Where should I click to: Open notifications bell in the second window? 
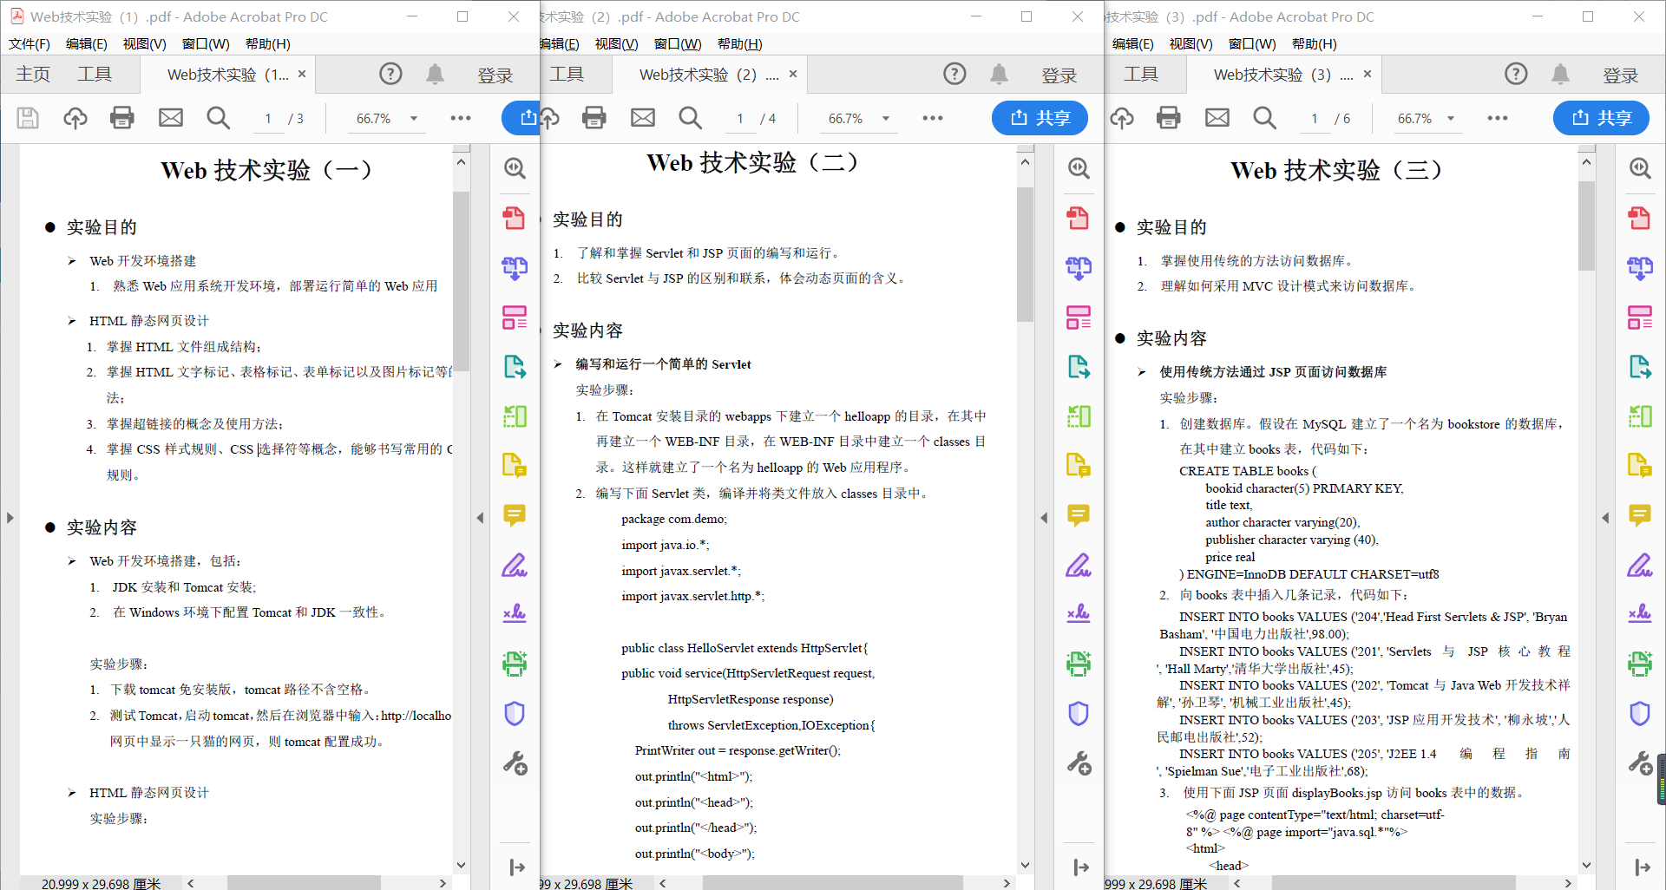tap(999, 75)
